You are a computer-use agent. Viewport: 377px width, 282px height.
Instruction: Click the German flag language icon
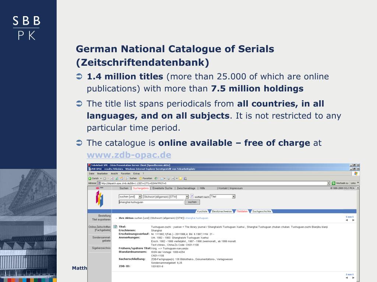pyautogui.click(x=102, y=188)
